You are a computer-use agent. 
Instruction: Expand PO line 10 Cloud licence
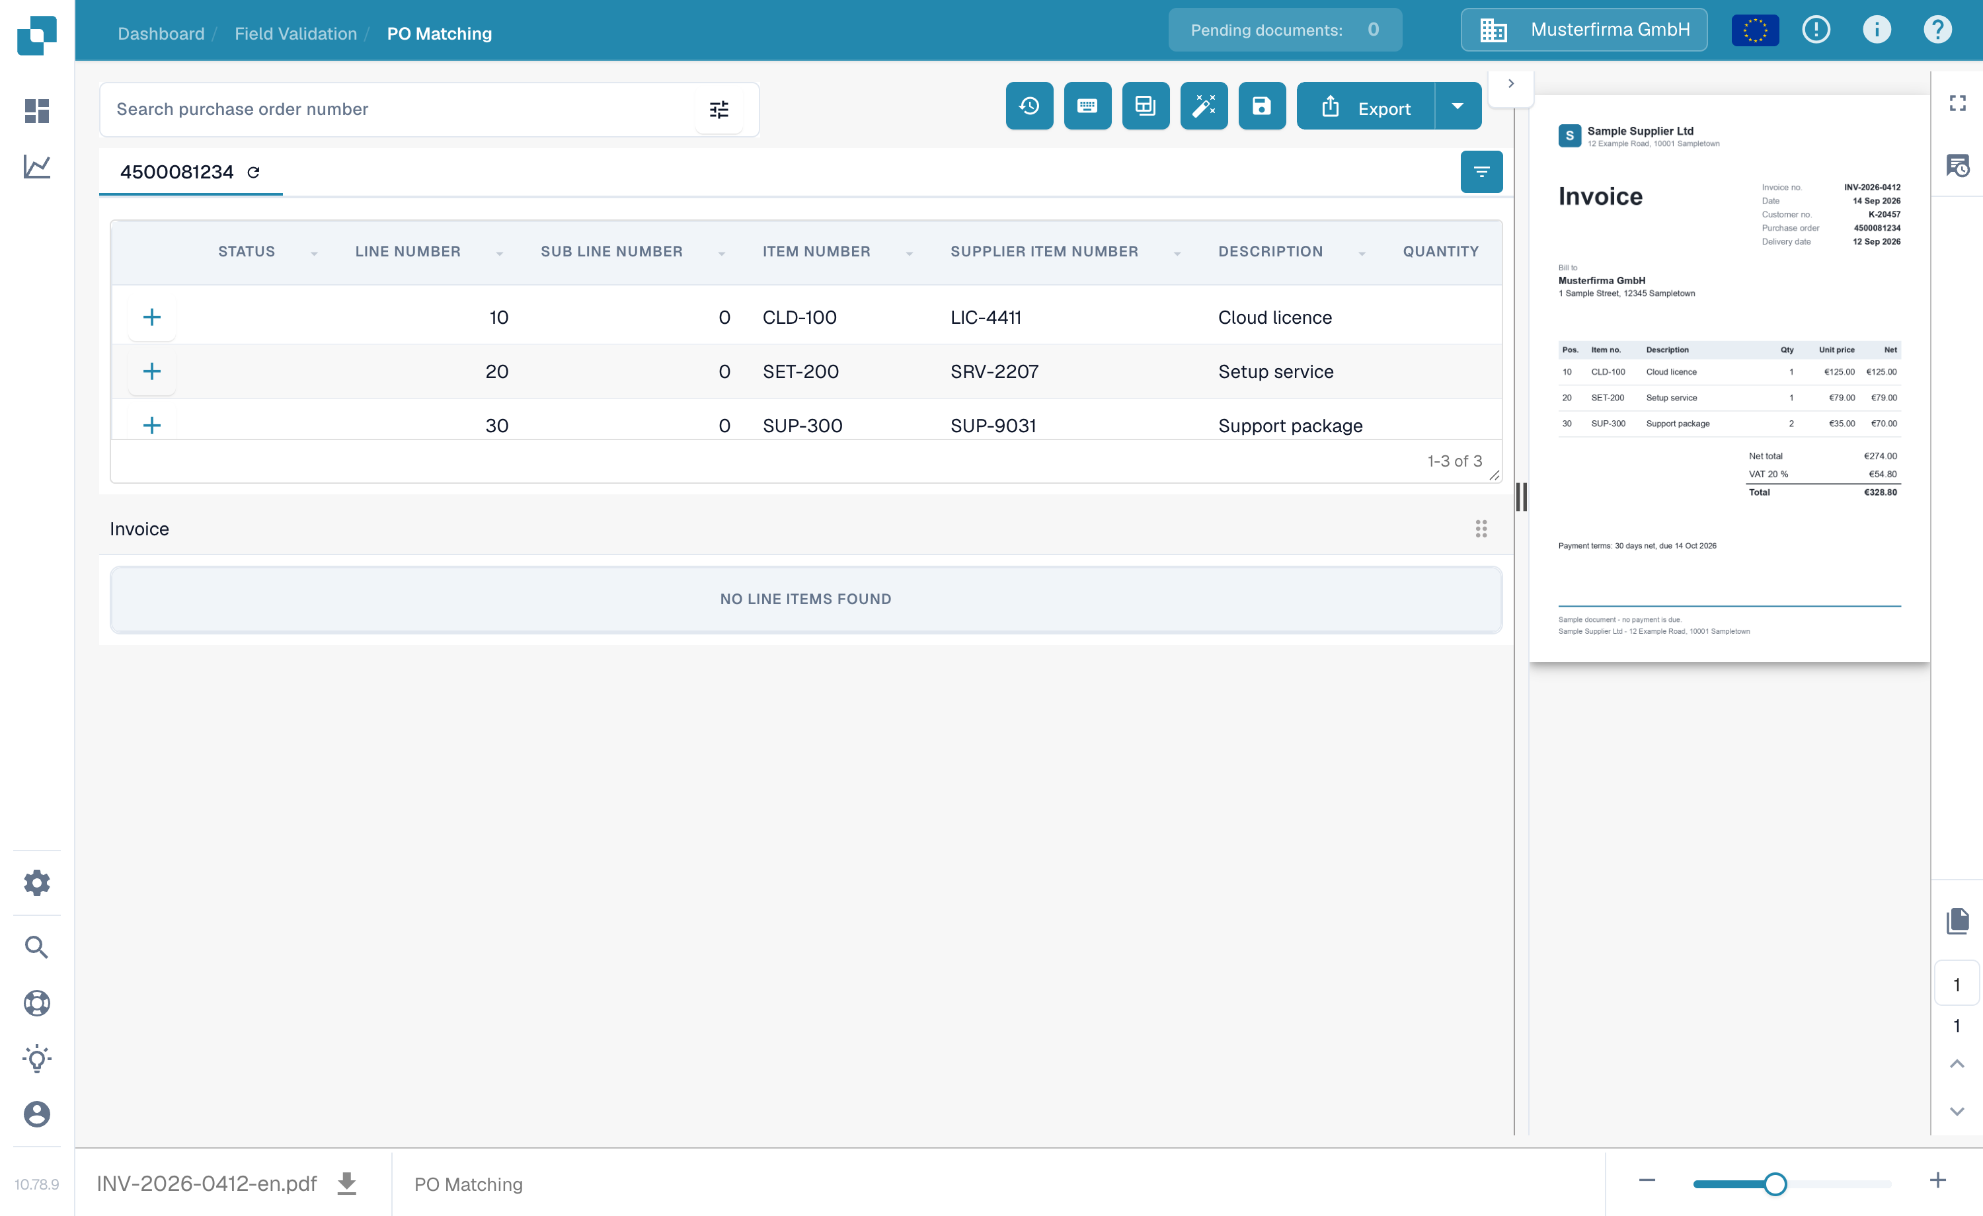[152, 317]
